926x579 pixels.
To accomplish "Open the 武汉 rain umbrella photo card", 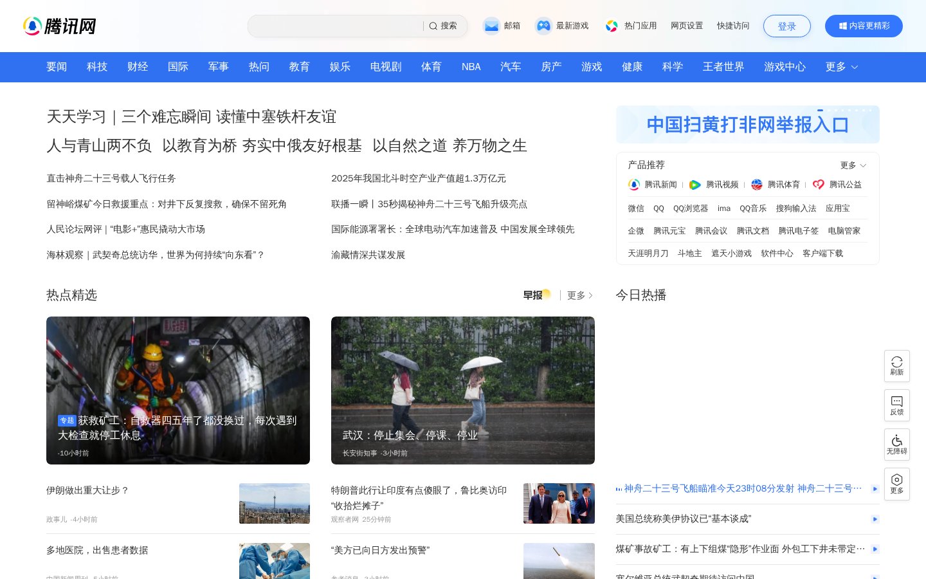I will coord(463,391).
